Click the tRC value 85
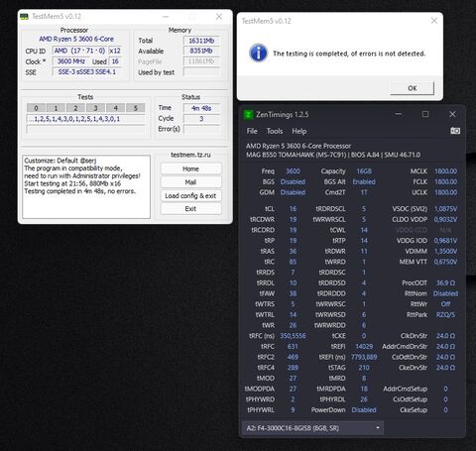The height and width of the screenshot is (451, 476). pos(293,262)
